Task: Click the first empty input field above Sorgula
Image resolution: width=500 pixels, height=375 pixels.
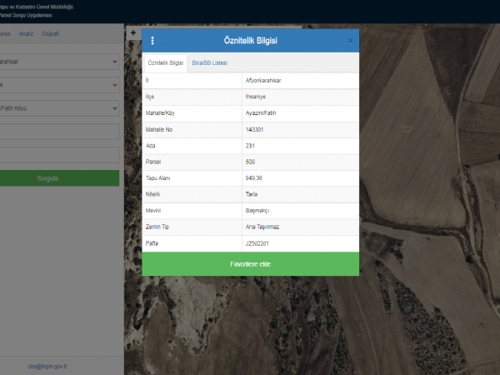Action: click(x=59, y=132)
